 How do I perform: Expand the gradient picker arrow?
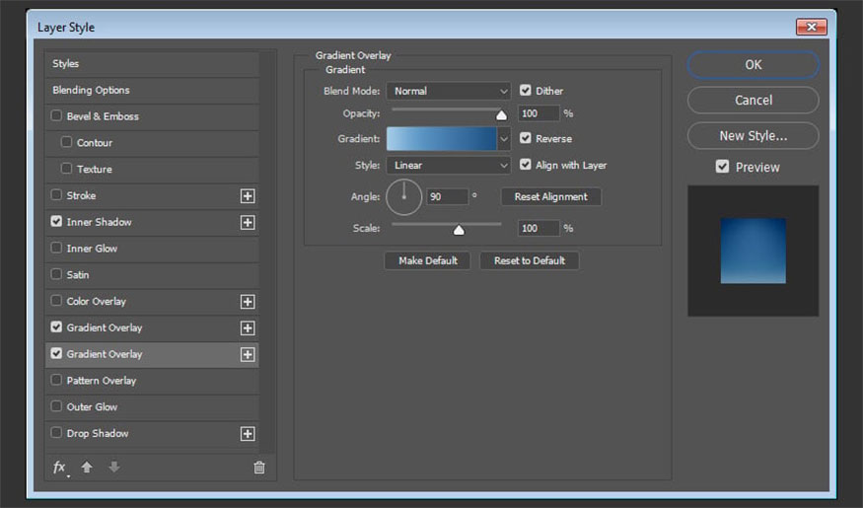coord(504,139)
